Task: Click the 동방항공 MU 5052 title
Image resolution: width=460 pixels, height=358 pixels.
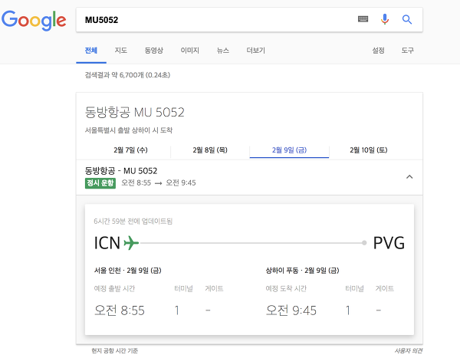Action: click(x=135, y=113)
